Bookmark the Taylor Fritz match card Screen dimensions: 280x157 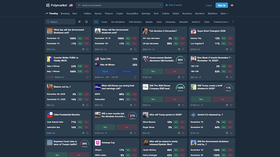coord(135,77)
